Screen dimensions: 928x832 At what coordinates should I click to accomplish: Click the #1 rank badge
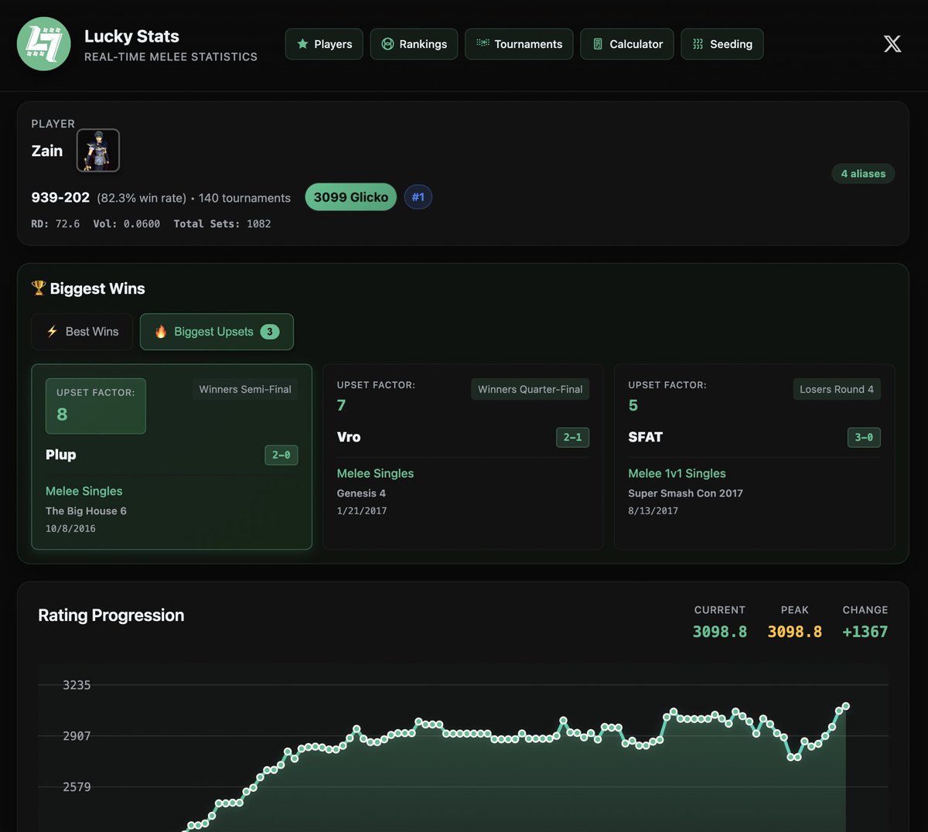[418, 197]
